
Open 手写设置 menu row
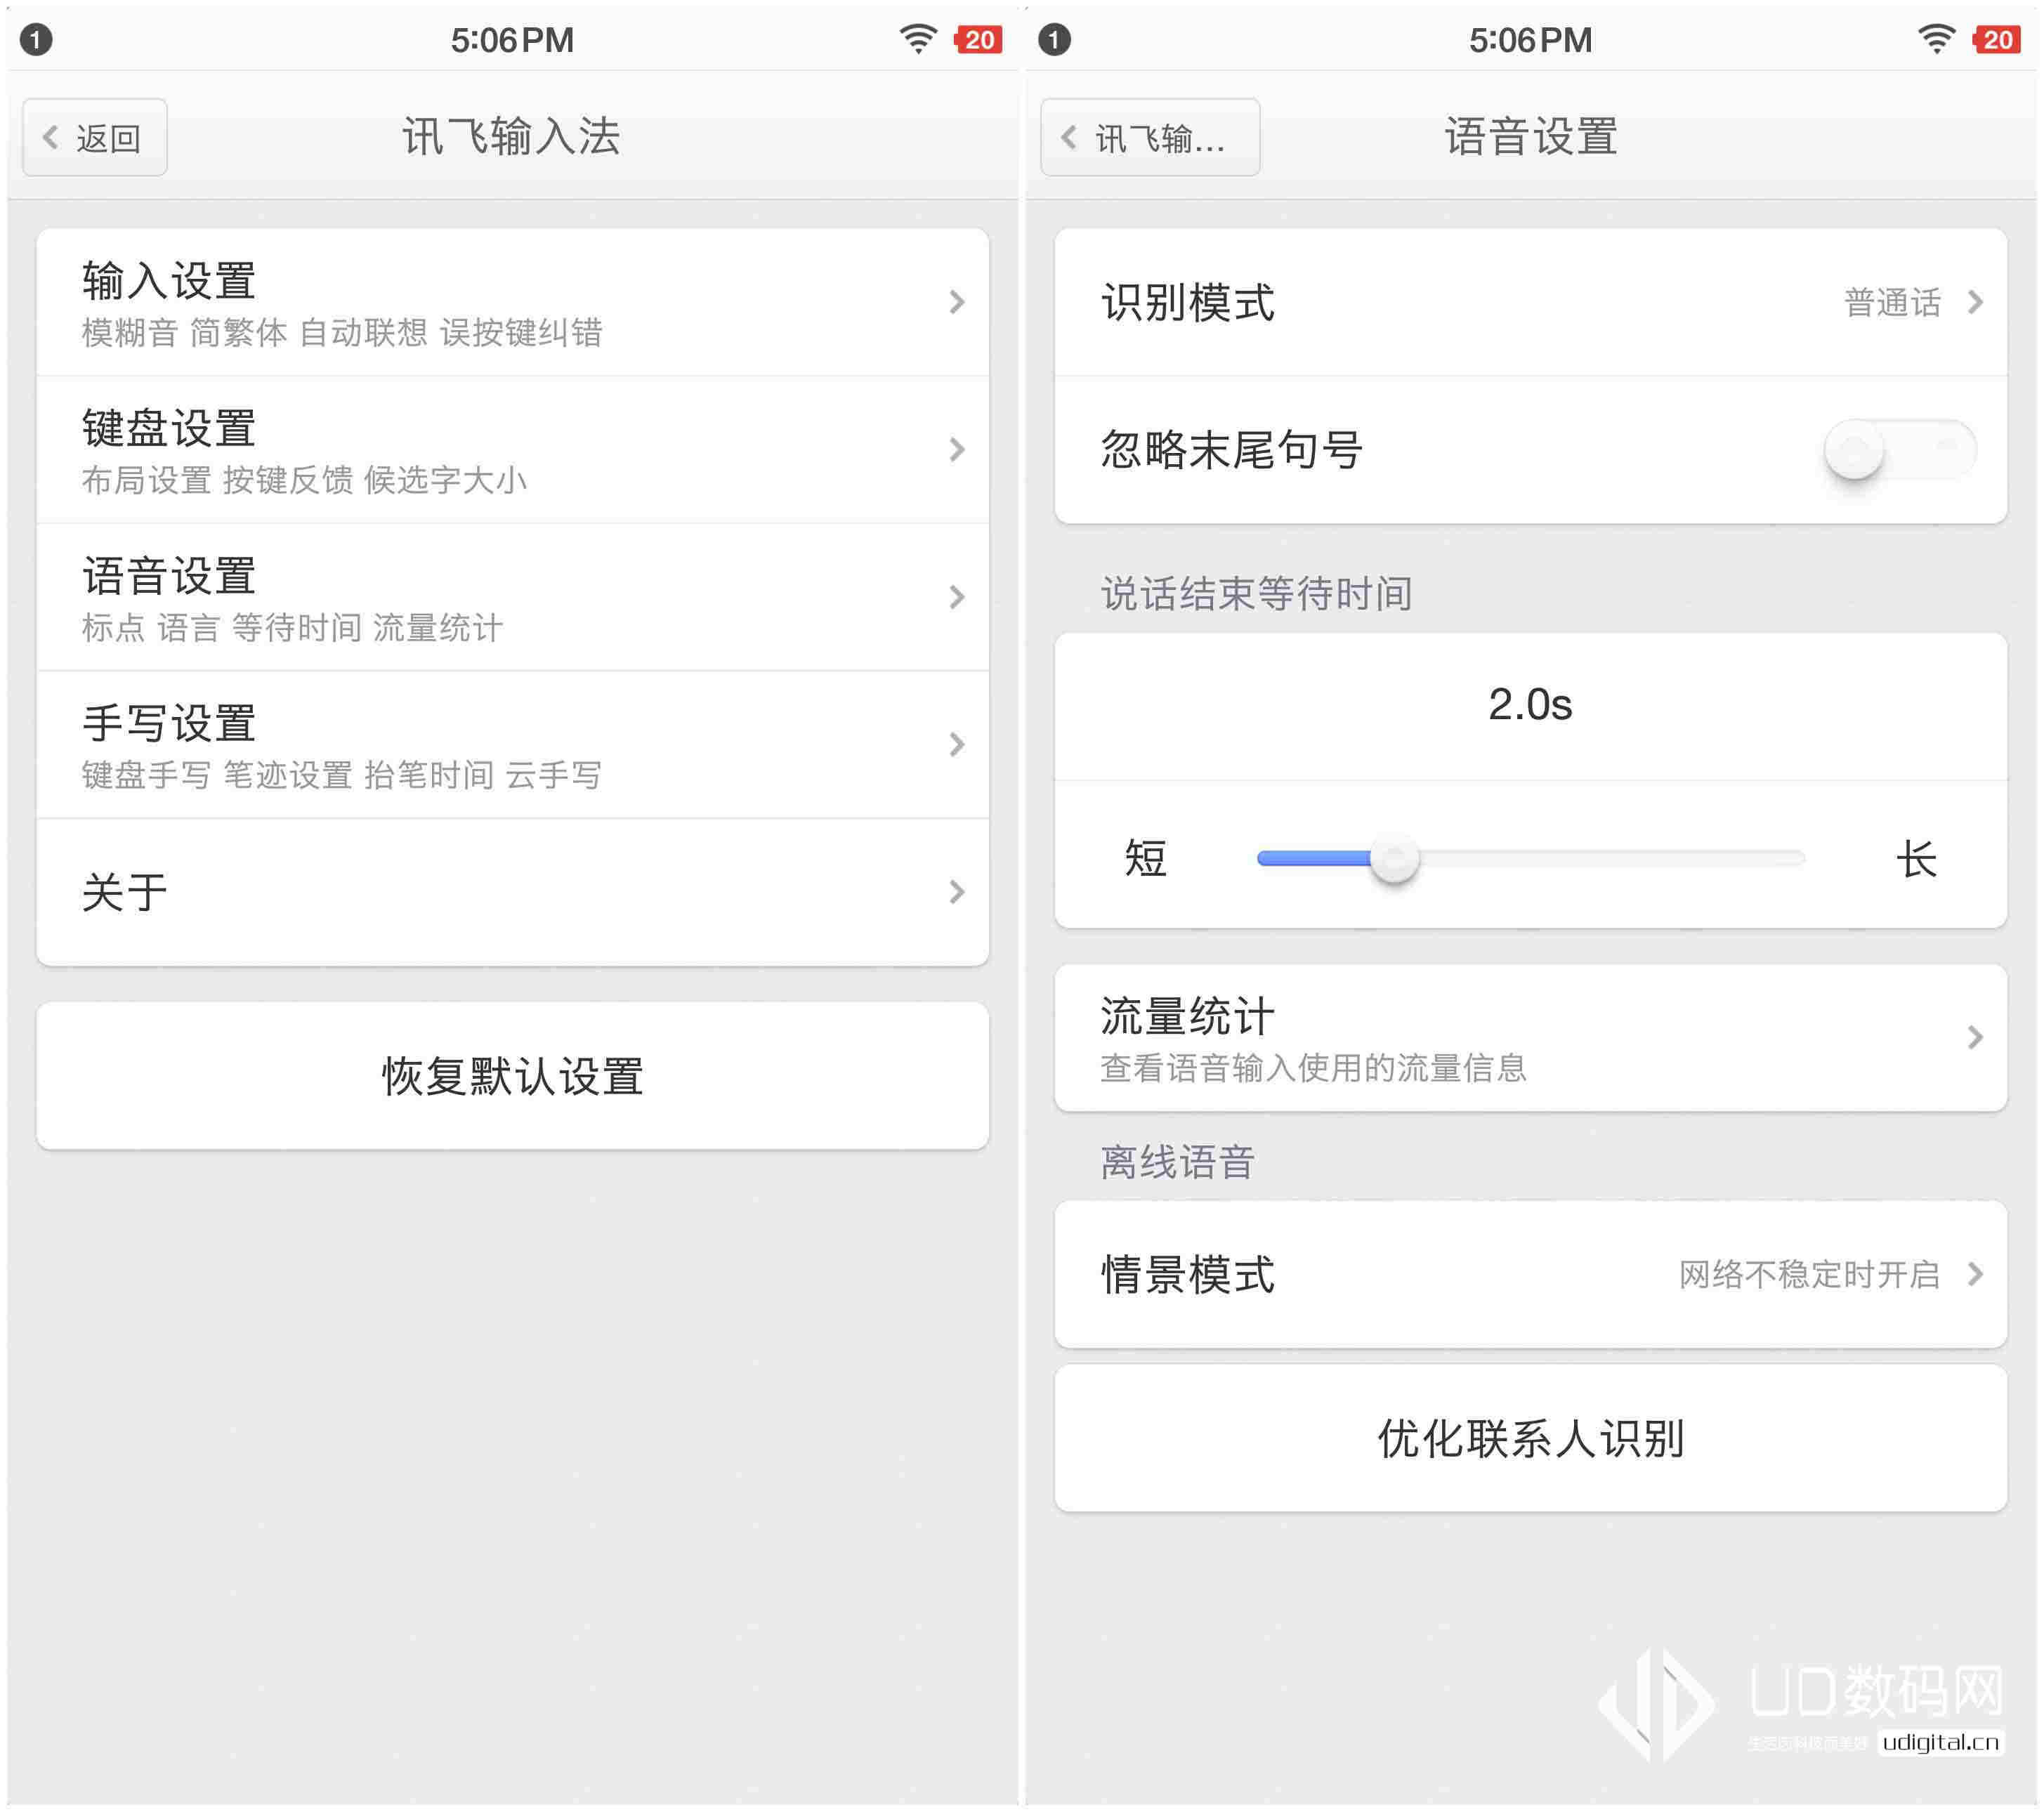pos(512,745)
